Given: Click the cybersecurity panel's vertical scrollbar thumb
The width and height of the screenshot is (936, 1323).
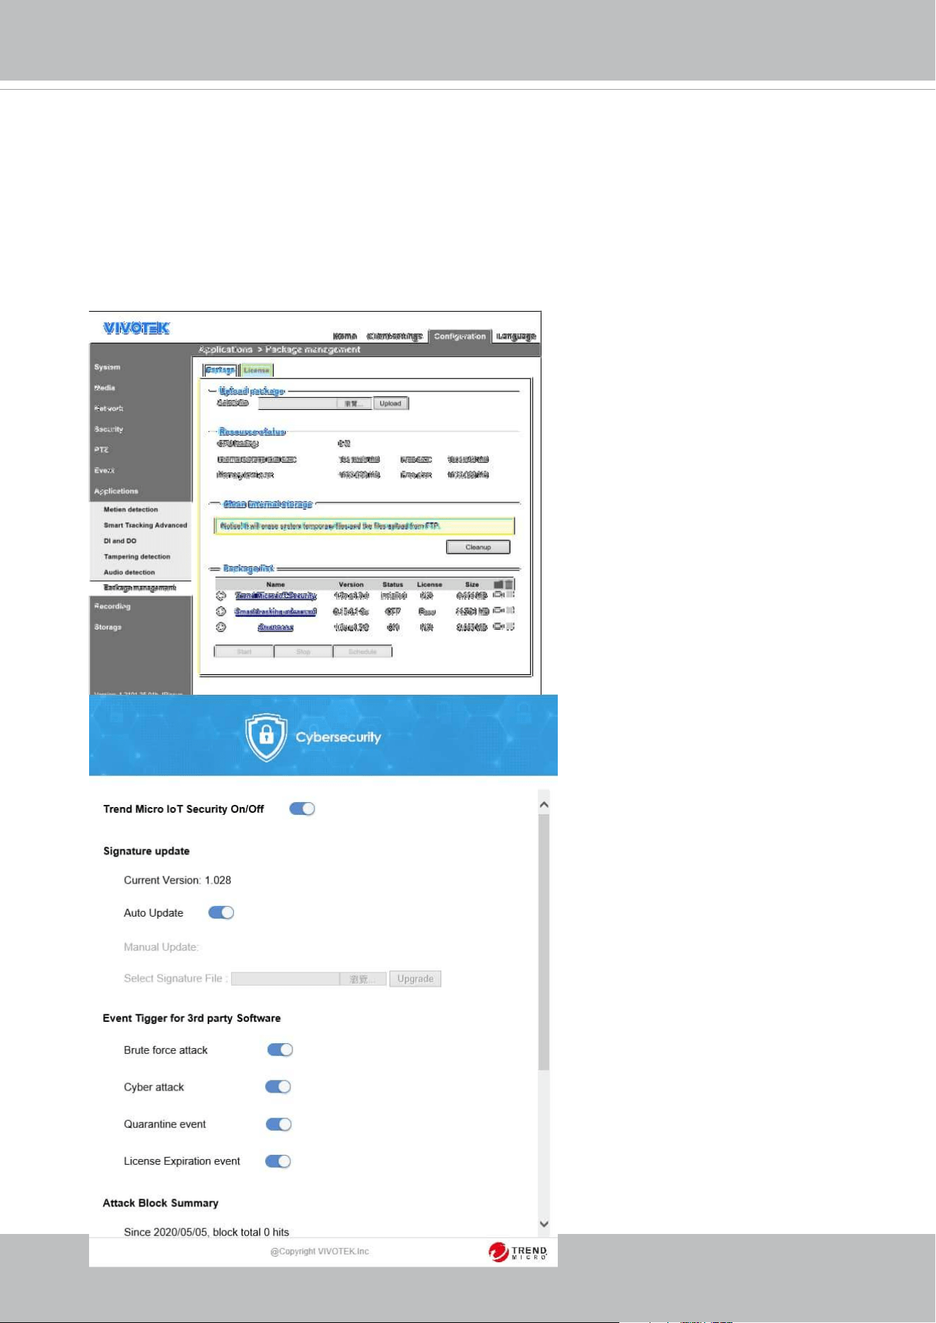Looking at the screenshot, I should tap(544, 942).
